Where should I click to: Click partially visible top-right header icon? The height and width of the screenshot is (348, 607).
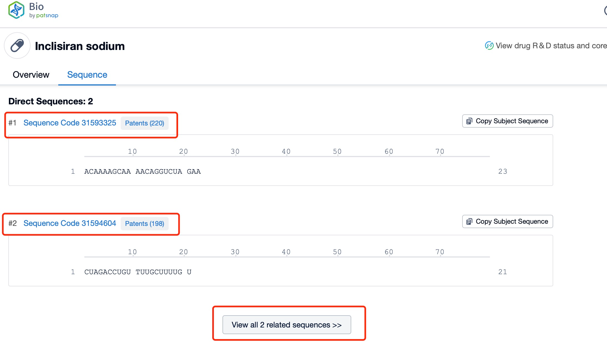pos(605,11)
